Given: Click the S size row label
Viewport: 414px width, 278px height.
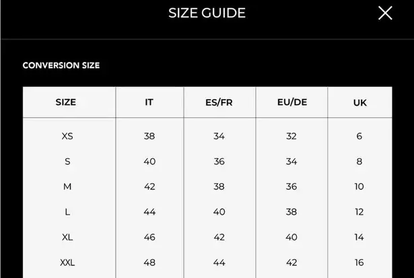Looking at the screenshot, I should [67, 162].
